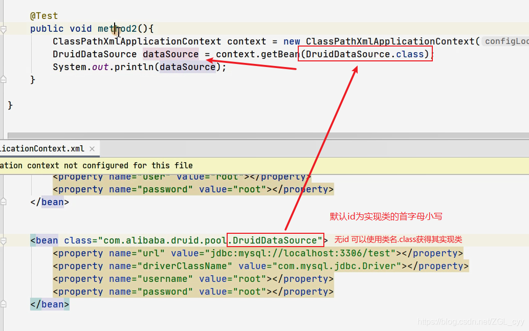The width and height of the screenshot is (529, 331).
Task: Click the opening <bean tag of second bean
Action: (x=44, y=240)
